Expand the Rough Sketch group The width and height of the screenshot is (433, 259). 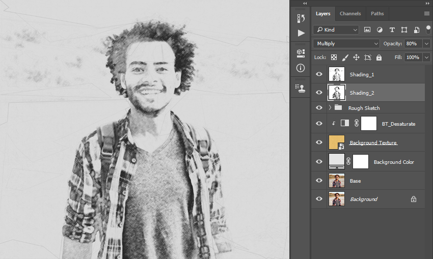pos(330,107)
